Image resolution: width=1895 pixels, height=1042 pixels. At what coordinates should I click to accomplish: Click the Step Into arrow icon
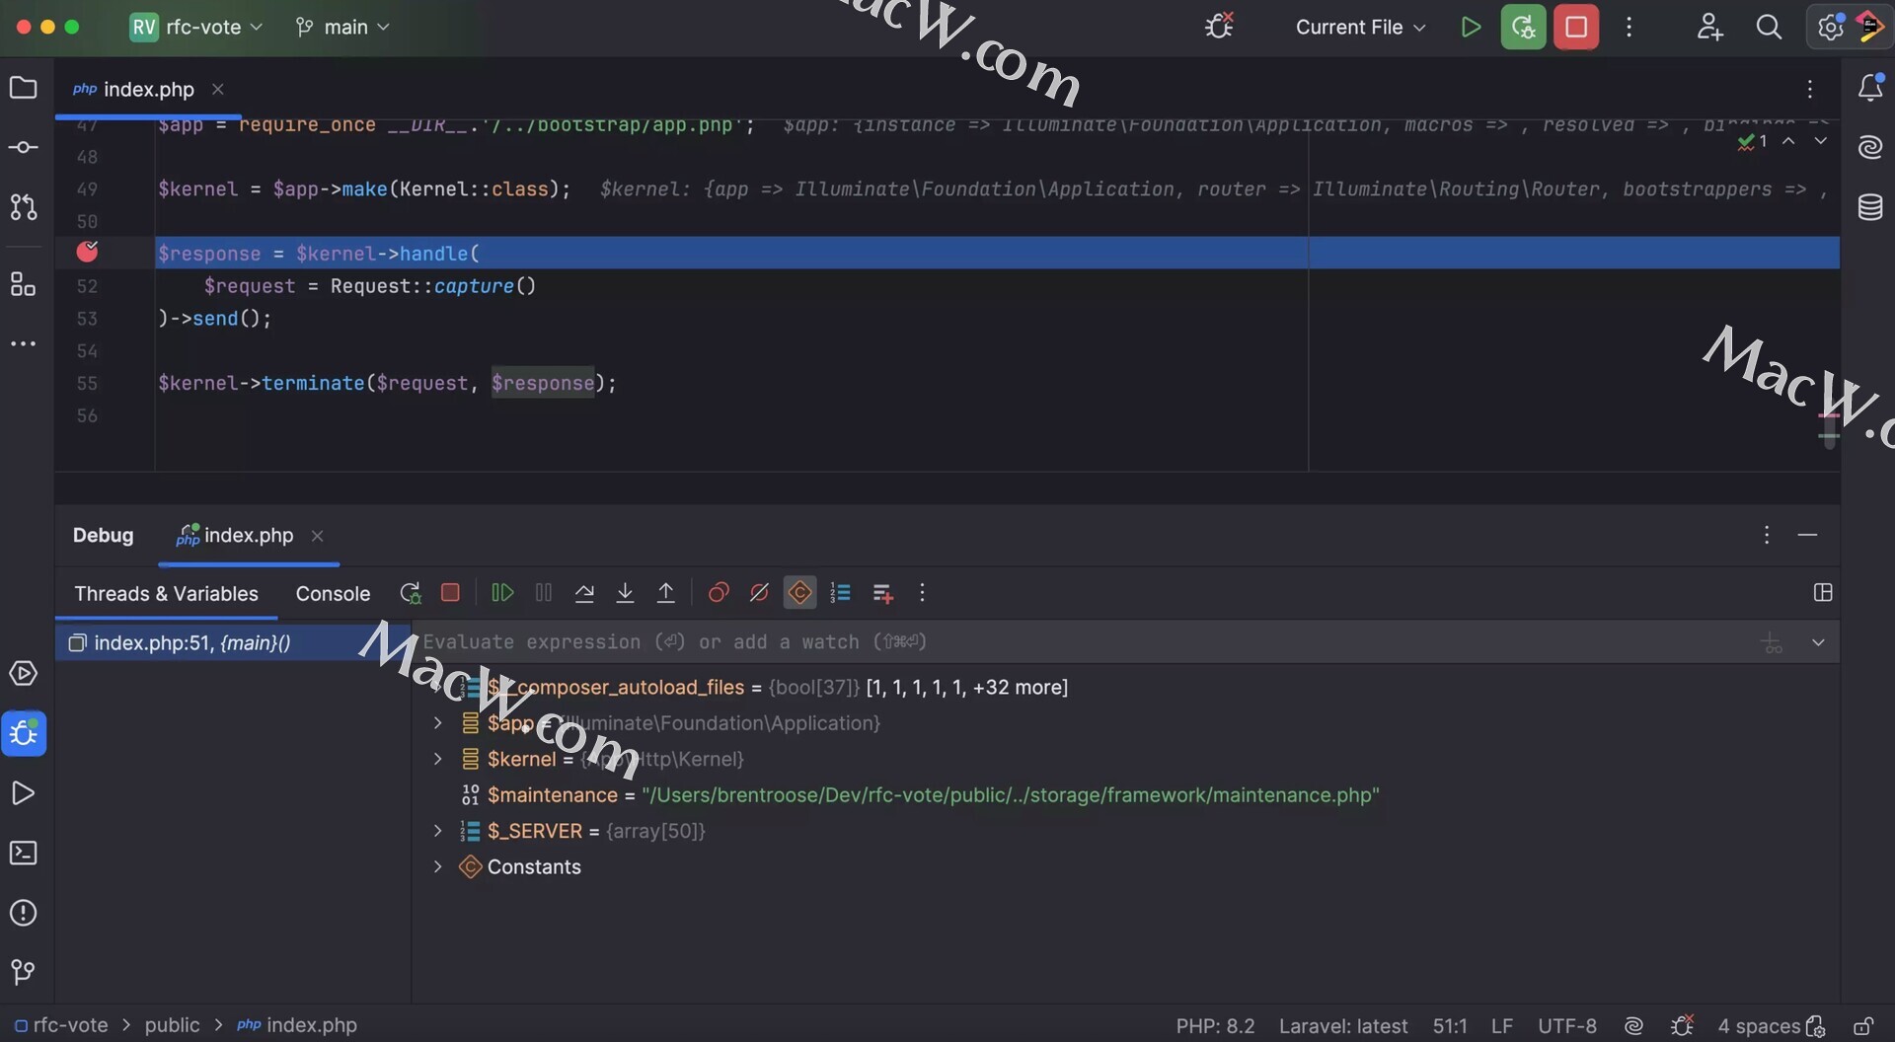pos(625,593)
